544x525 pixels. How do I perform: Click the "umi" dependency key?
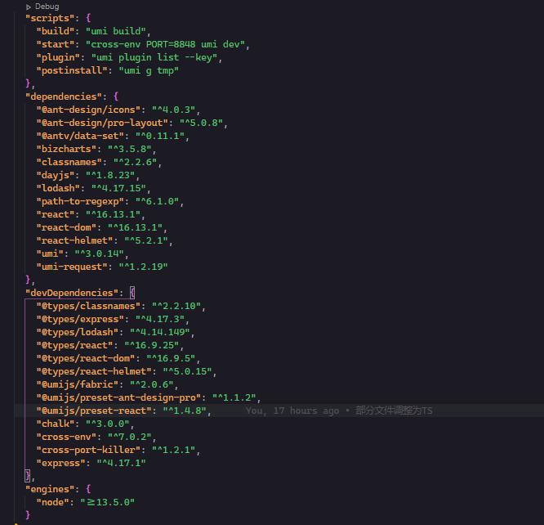point(50,254)
